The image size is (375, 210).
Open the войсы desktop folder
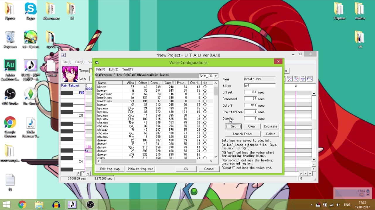coord(360,11)
